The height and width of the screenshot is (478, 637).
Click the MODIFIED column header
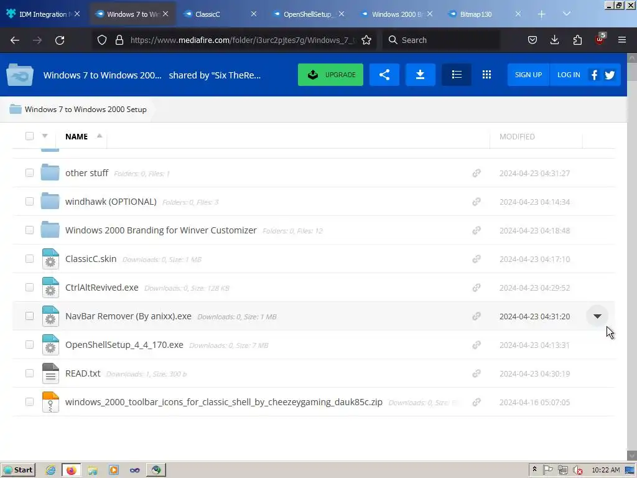pos(517,136)
